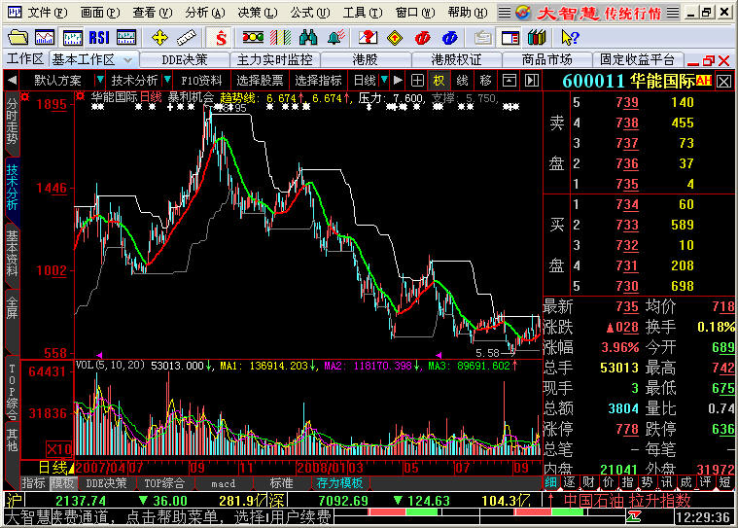The height and width of the screenshot is (528, 738).
Task: Click the intraday line chart toolbar icon
Action: [x=45, y=37]
